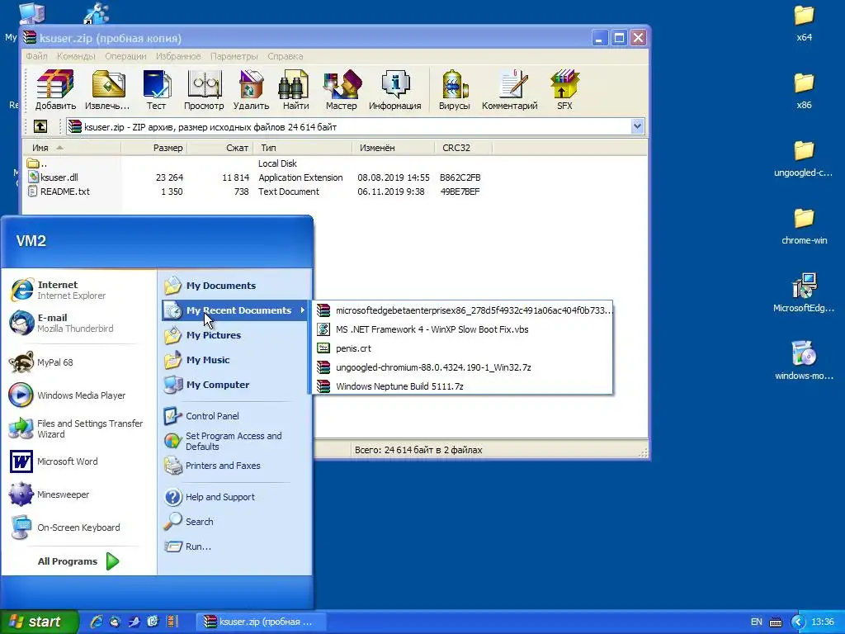Launch Files and Settings Transfer Wizard
845x634 pixels.
coord(78,428)
